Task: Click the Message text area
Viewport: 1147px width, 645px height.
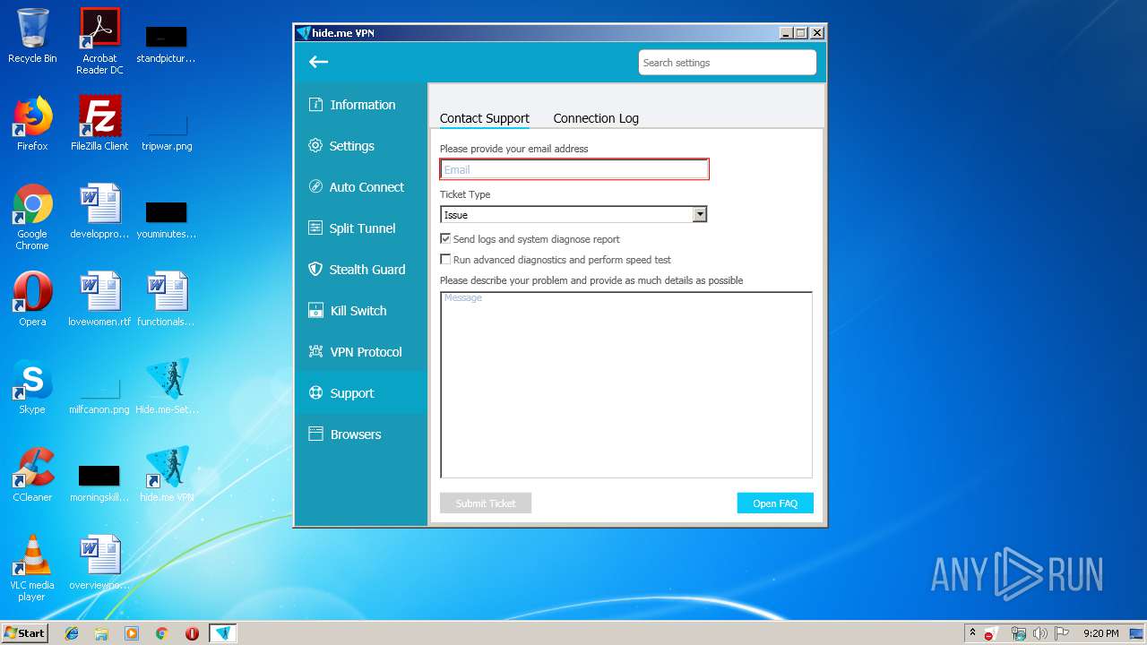Action: 626,384
